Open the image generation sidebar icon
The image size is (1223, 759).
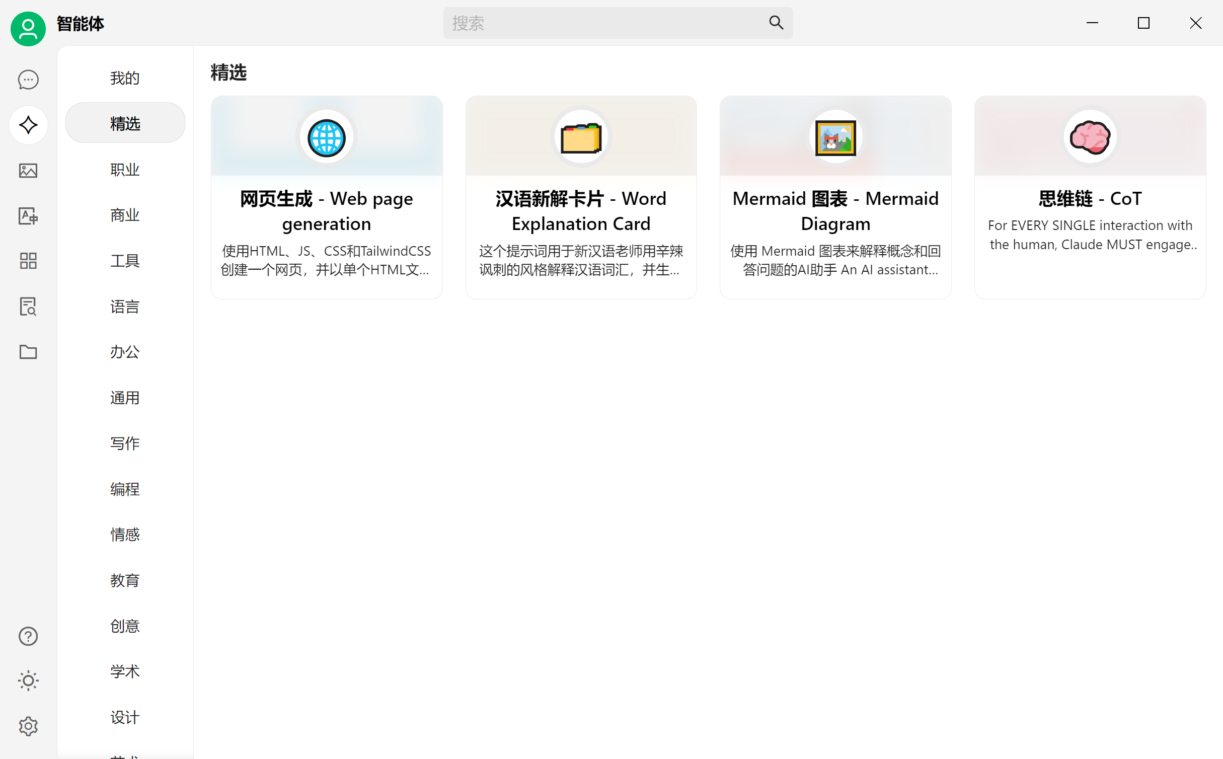(28, 171)
